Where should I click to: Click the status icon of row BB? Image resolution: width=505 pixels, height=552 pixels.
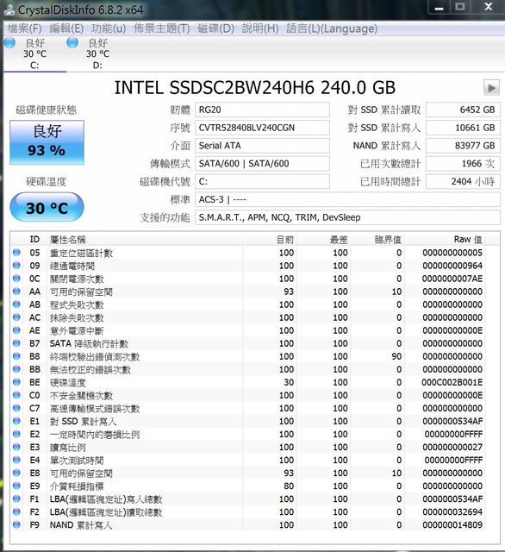tap(16, 369)
